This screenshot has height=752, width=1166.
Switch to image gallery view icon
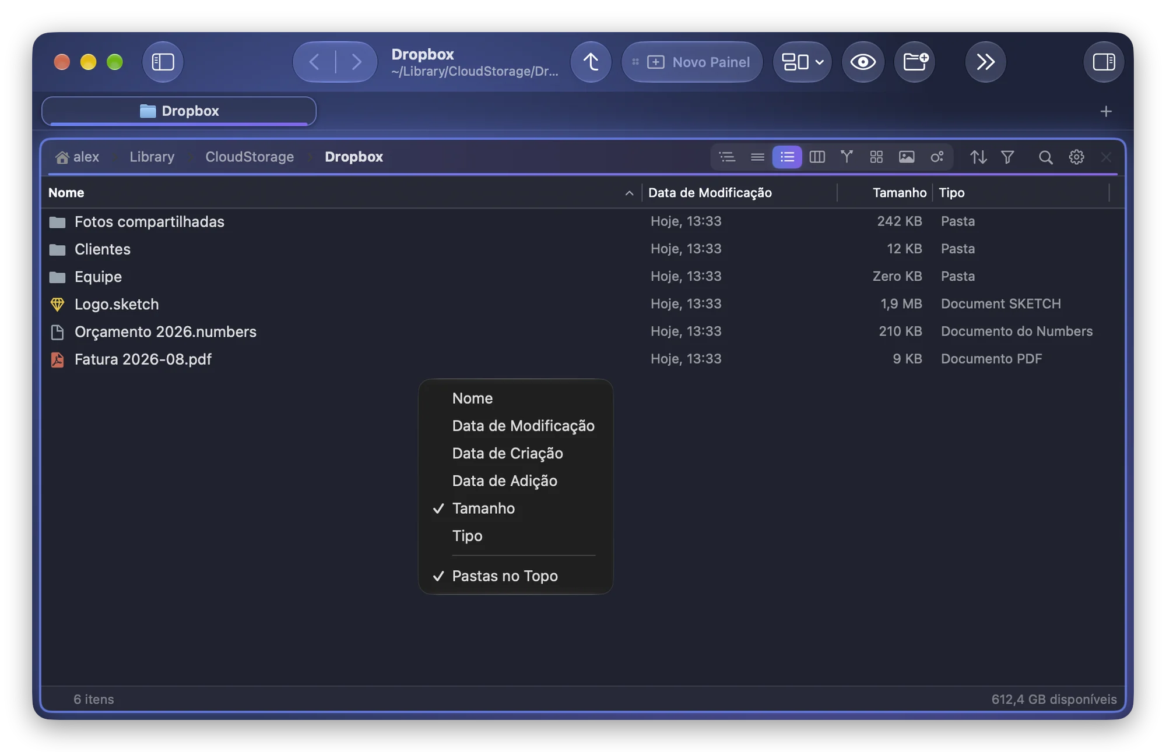pos(907,157)
